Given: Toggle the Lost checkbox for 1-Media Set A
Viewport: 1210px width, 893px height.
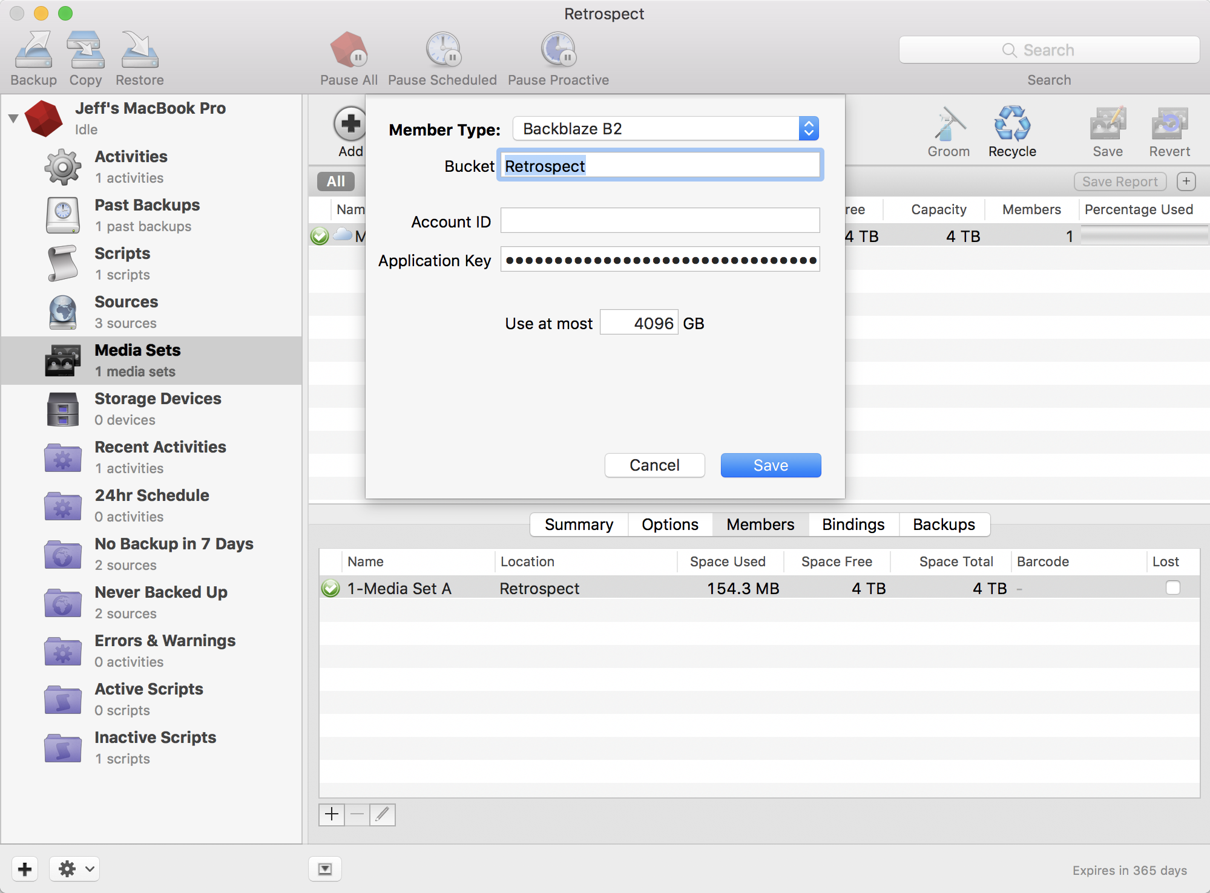Looking at the screenshot, I should point(1173,587).
